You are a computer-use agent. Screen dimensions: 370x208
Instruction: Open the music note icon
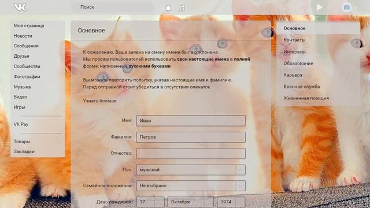182,8
